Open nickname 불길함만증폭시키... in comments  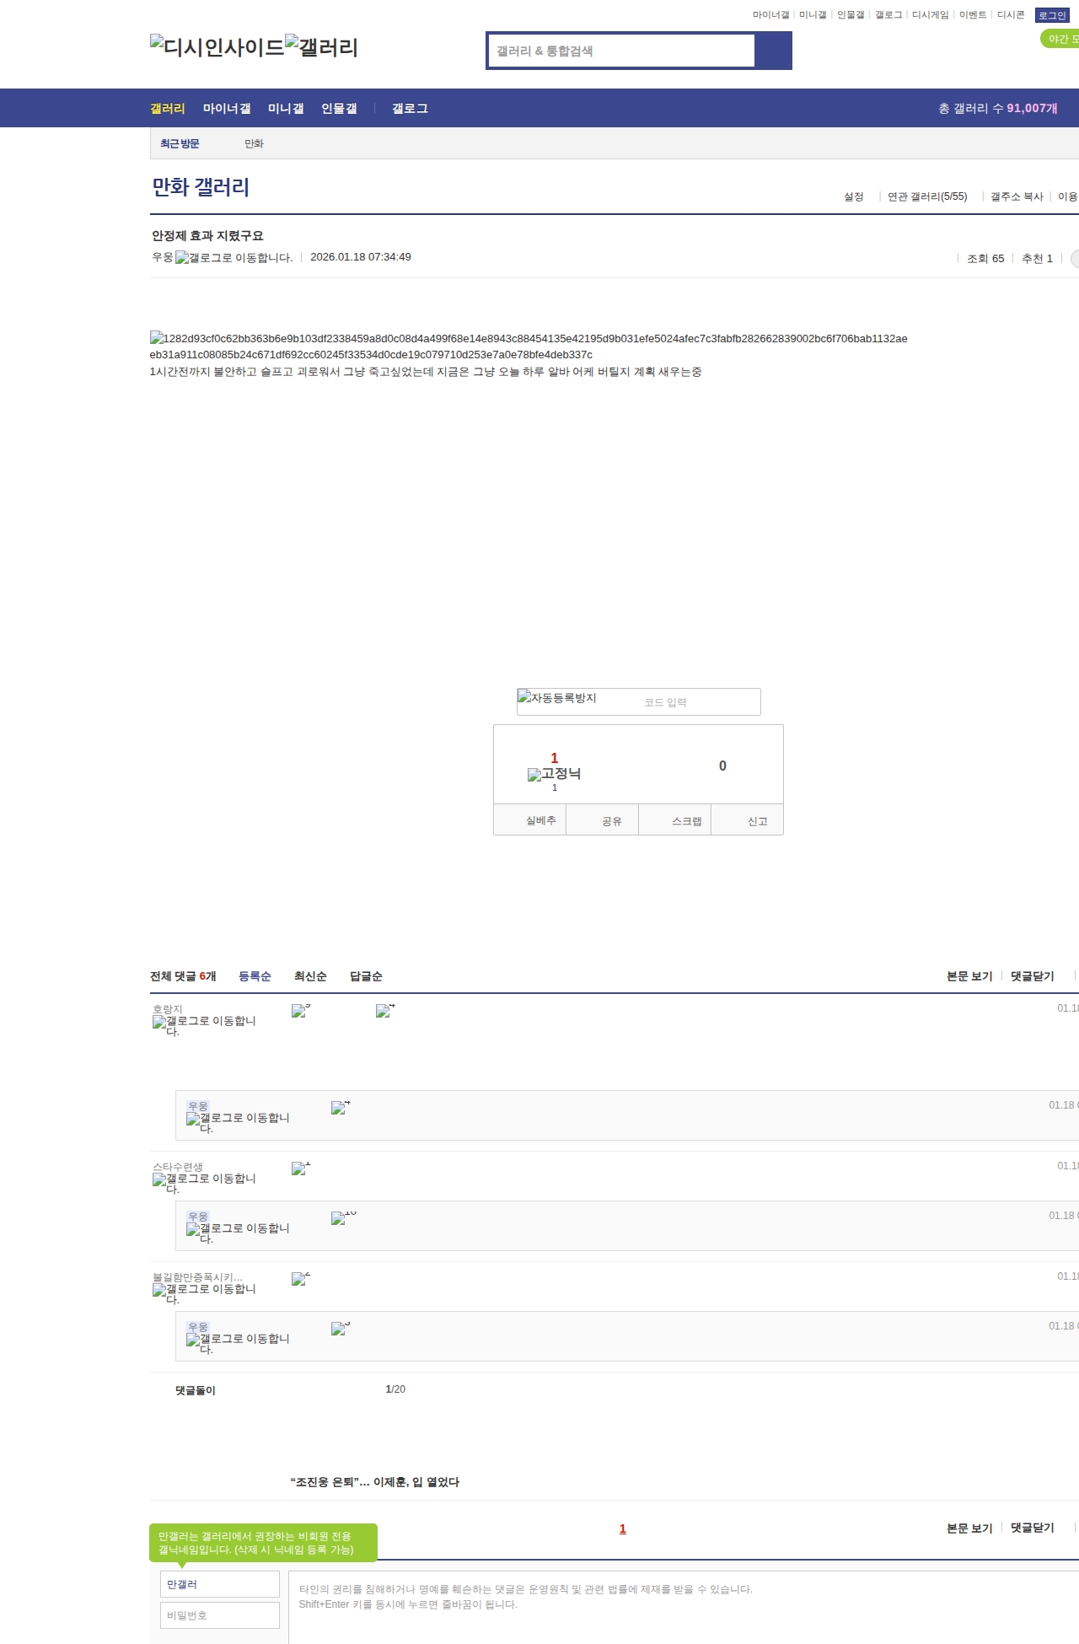(x=197, y=1277)
